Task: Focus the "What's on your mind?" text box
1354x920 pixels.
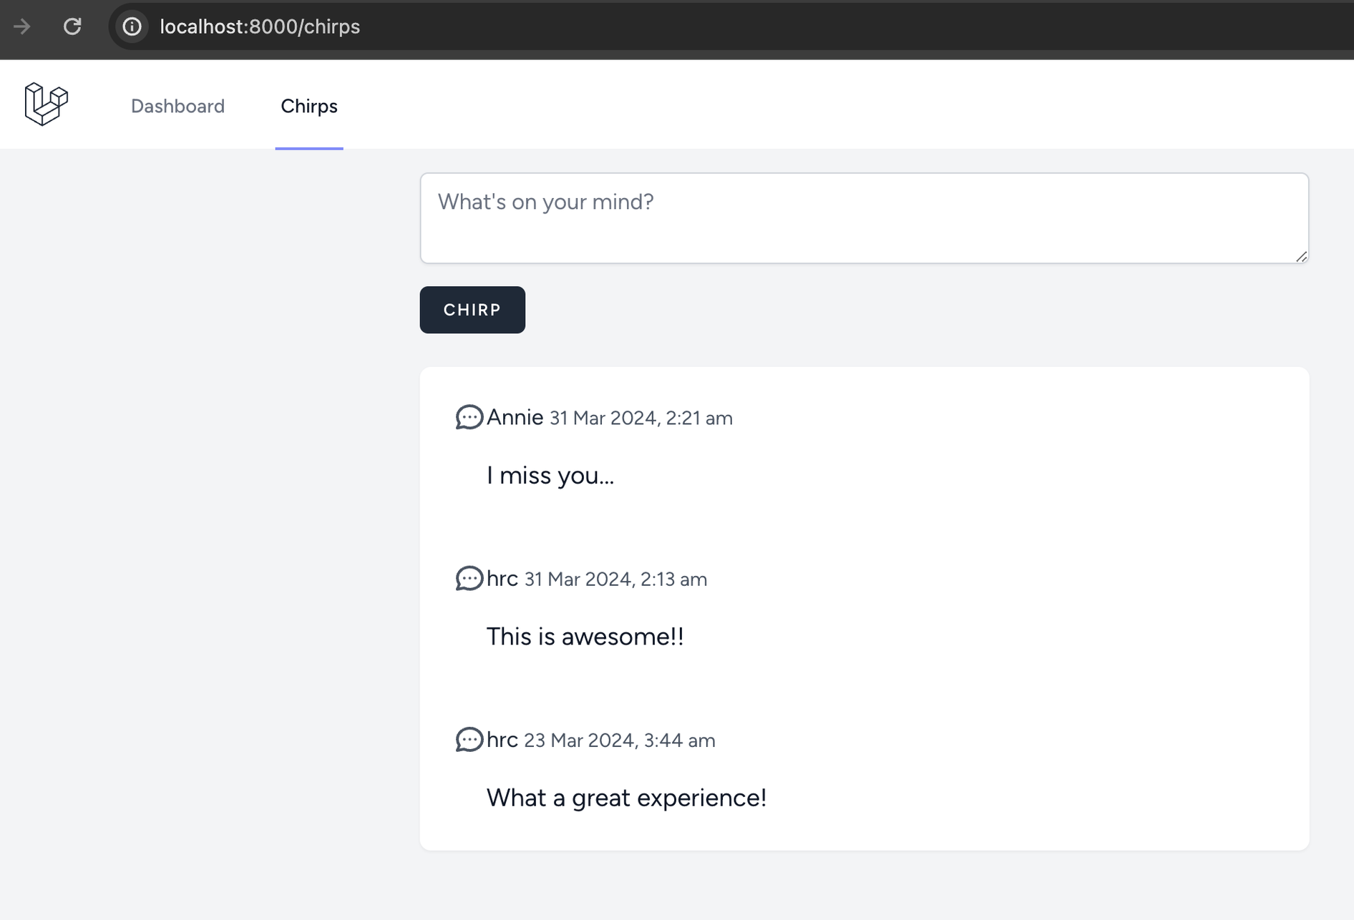Action: click(864, 217)
